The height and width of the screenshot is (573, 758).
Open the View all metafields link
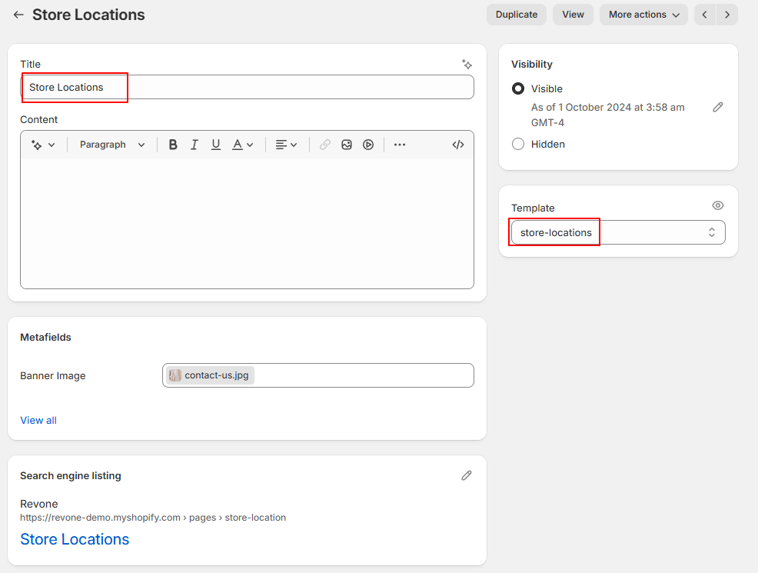[38, 420]
